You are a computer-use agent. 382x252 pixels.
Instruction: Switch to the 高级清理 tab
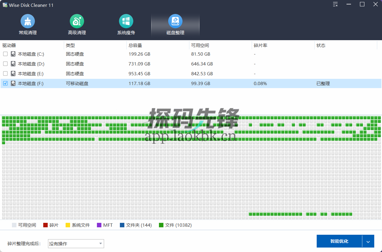click(x=77, y=32)
